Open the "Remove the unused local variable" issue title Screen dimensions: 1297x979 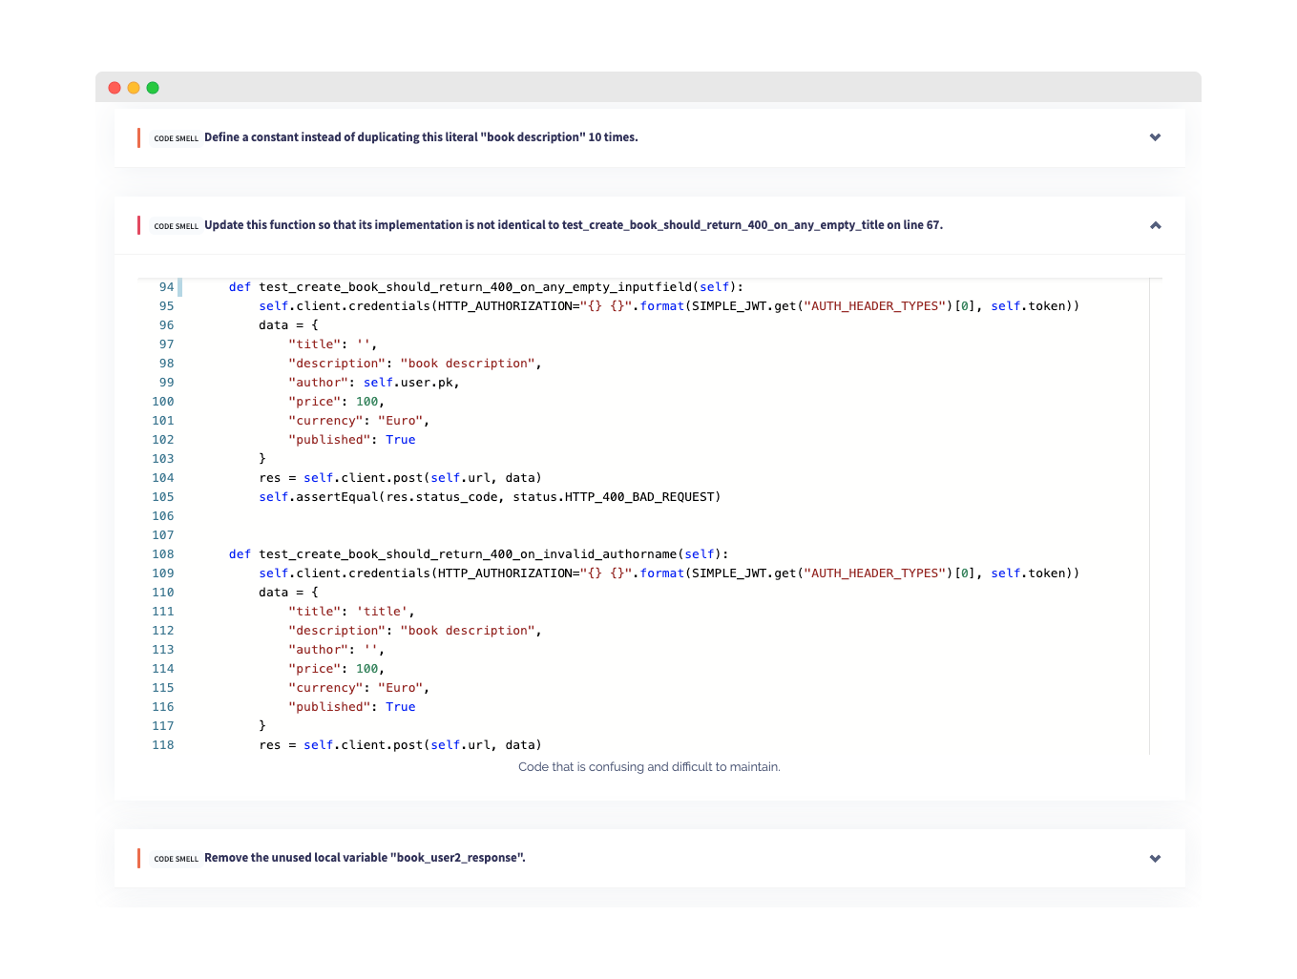point(365,858)
